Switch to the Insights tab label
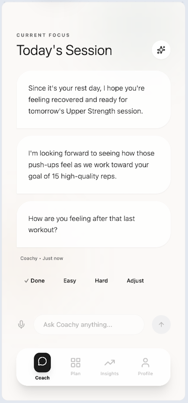This screenshot has width=188, height=403. click(x=110, y=374)
